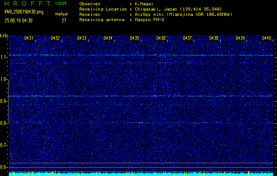
Task: Click the 0.8 frequency axis label
Action: point(4,123)
